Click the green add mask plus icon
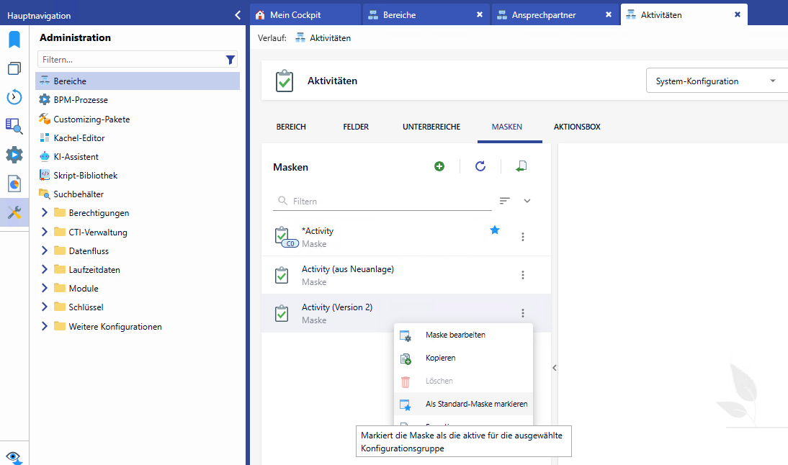788x465 pixels. (x=439, y=166)
